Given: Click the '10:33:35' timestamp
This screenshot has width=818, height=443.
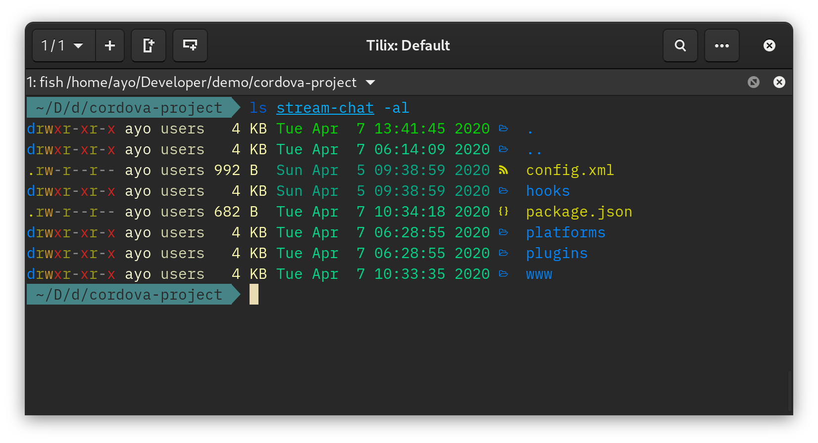Looking at the screenshot, I should tap(409, 274).
